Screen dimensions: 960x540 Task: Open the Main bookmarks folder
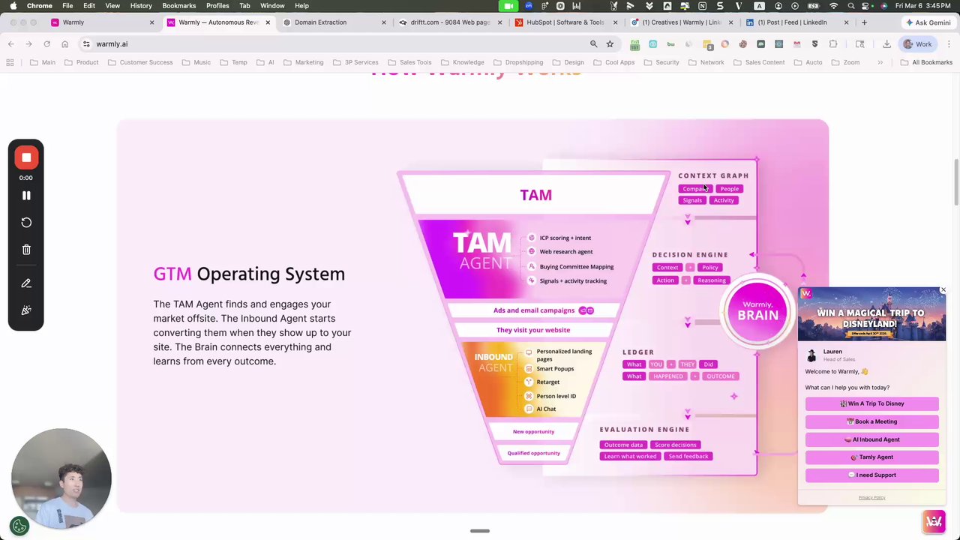click(x=43, y=62)
